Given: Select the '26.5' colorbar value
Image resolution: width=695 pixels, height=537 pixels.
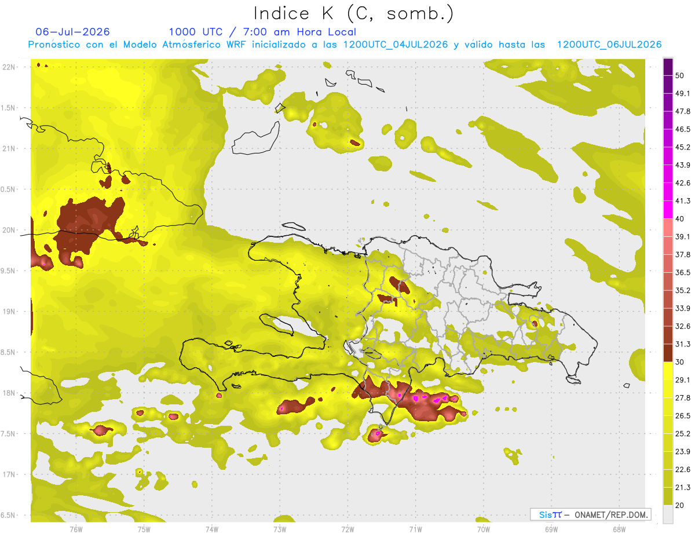Looking at the screenshot, I should coord(683,415).
